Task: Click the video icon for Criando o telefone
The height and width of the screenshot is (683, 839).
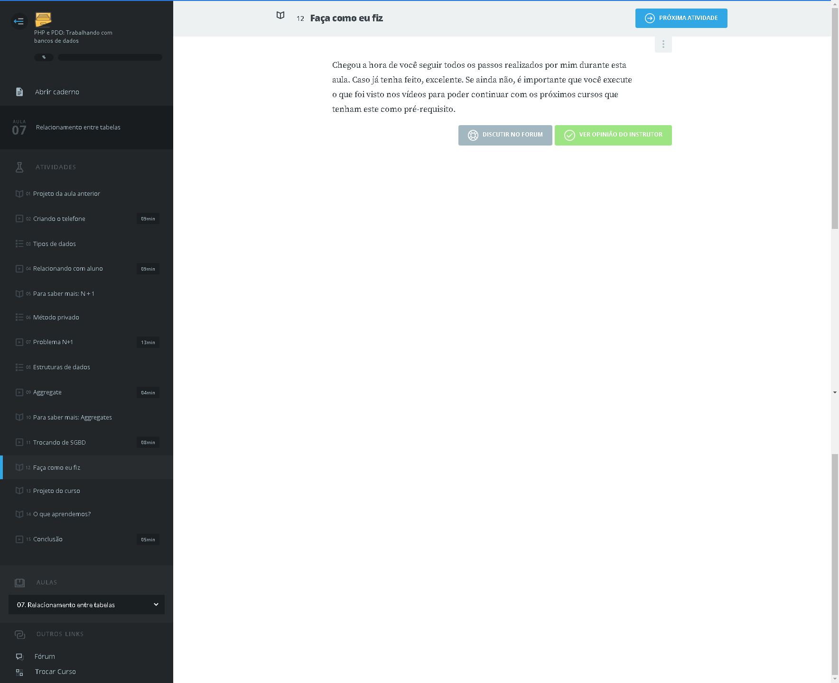Action: (19, 219)
